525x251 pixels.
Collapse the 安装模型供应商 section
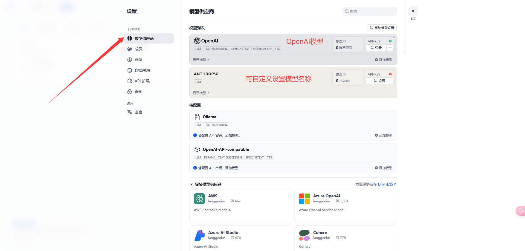192,184
